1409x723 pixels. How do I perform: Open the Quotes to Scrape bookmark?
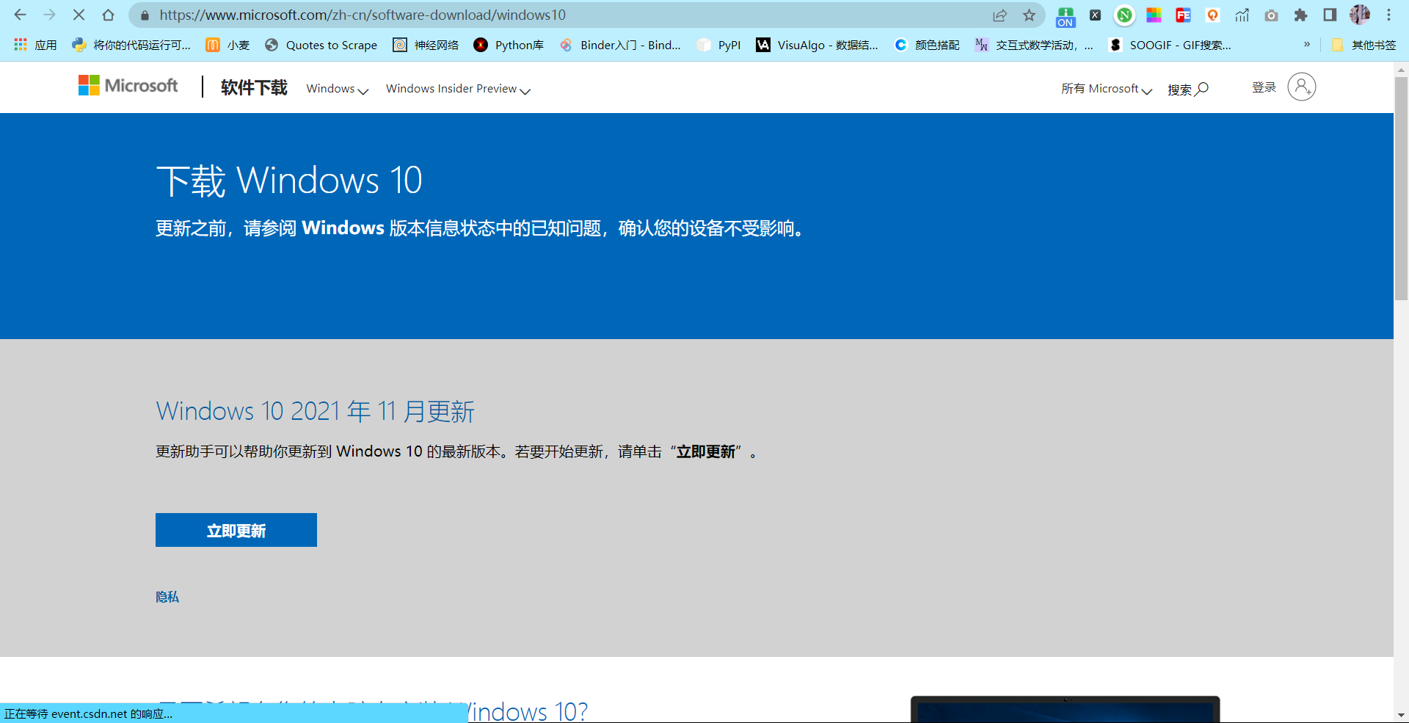(x=321, y=45)
